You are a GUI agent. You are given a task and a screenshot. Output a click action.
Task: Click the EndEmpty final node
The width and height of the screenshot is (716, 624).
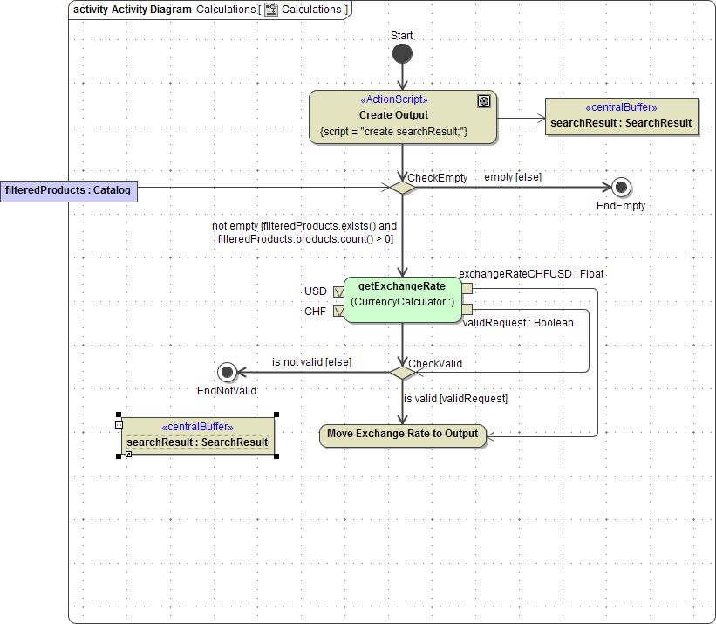click(x=620, y=186)
